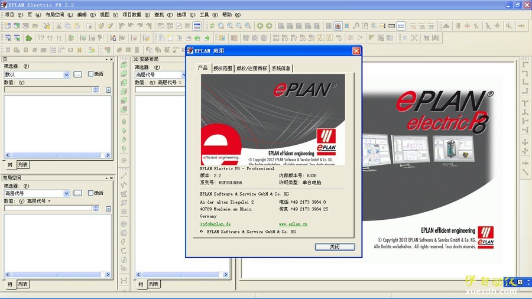Click the highlighted black box icon in toolbar

(x=401, y=26)
